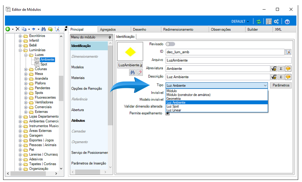This screenshot has width=302, height=182.
Task: Open Atributos in module menu
Action: coord(89,121)
